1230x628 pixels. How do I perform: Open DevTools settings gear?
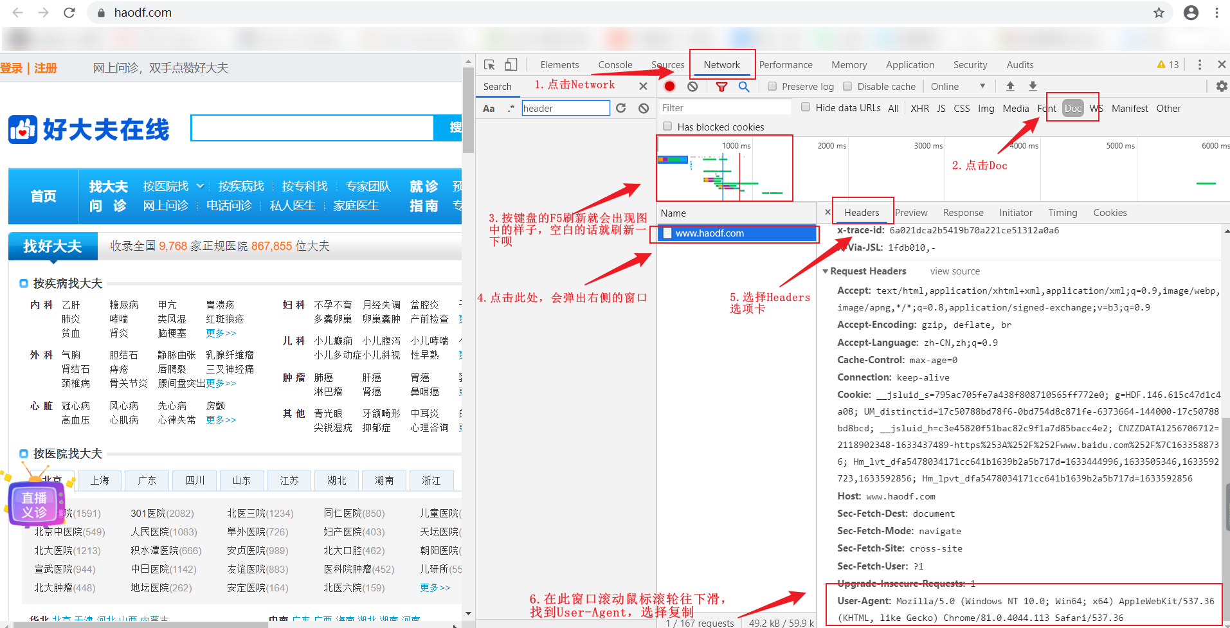[1221, 86]
